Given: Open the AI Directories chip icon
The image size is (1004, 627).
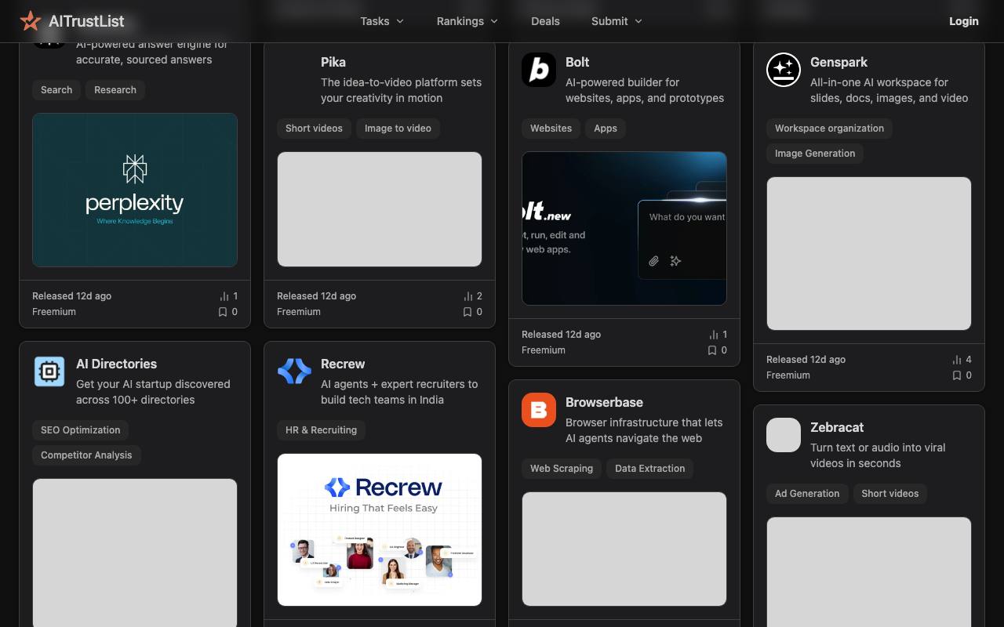Looking at the screenshot, I should 49,371.
